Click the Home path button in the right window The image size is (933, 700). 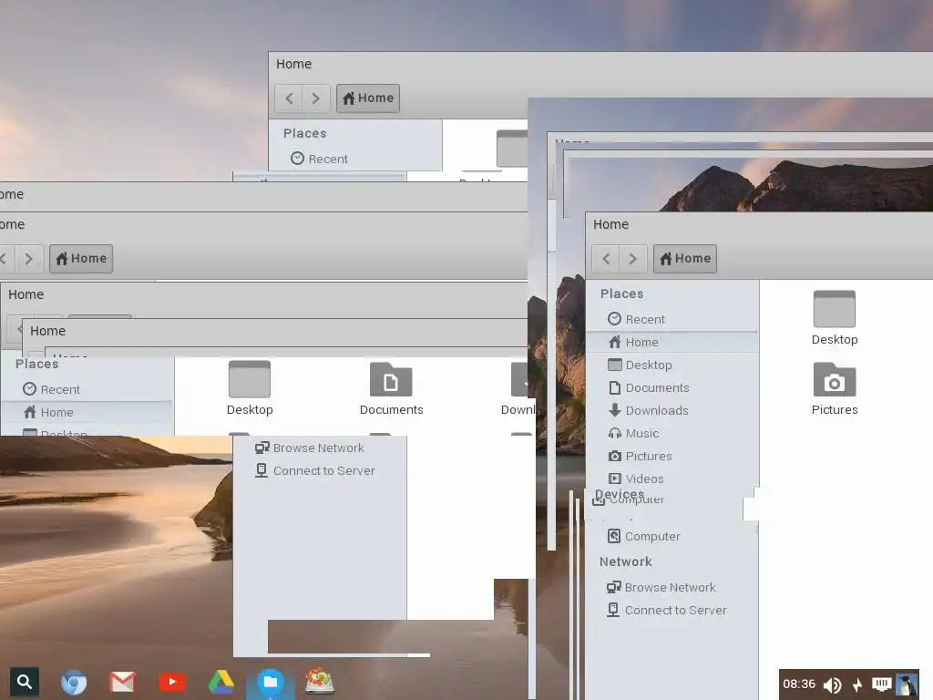pyautogui.click(x=685, y=259)
